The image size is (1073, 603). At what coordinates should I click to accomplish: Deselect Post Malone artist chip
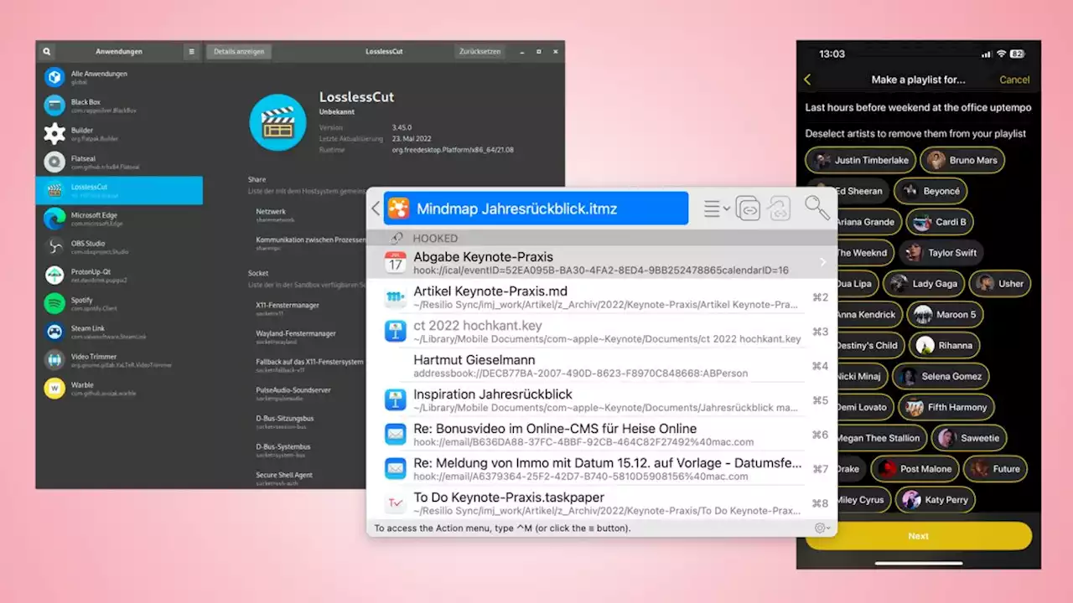coord(915,469)
